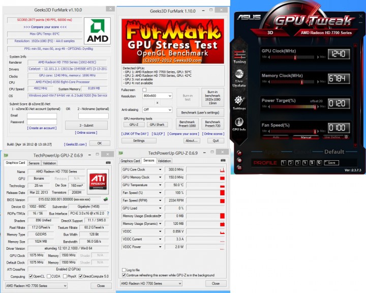
Task: Load profile slot S in GPU Tweak
Action: click(312, 163)
